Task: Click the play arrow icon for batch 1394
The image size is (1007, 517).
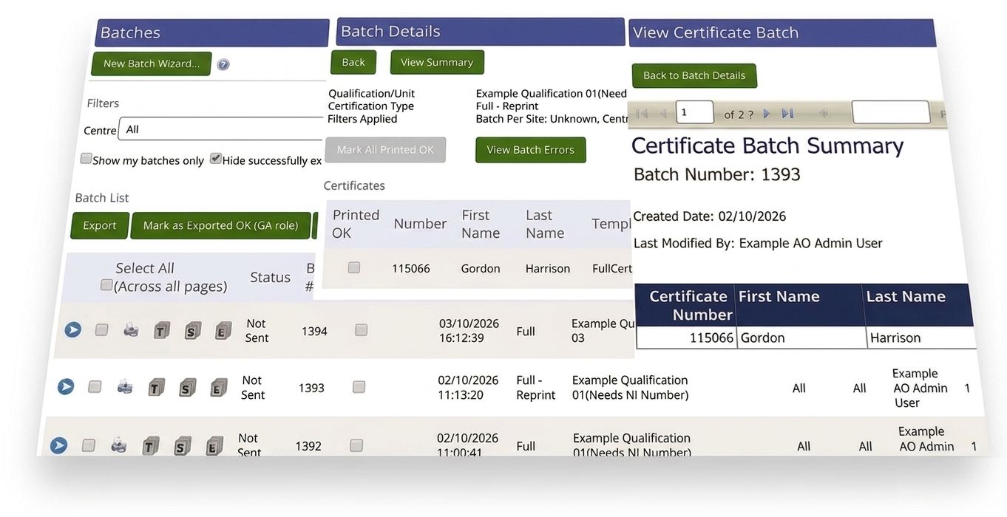Action: (x=72, y=329)
